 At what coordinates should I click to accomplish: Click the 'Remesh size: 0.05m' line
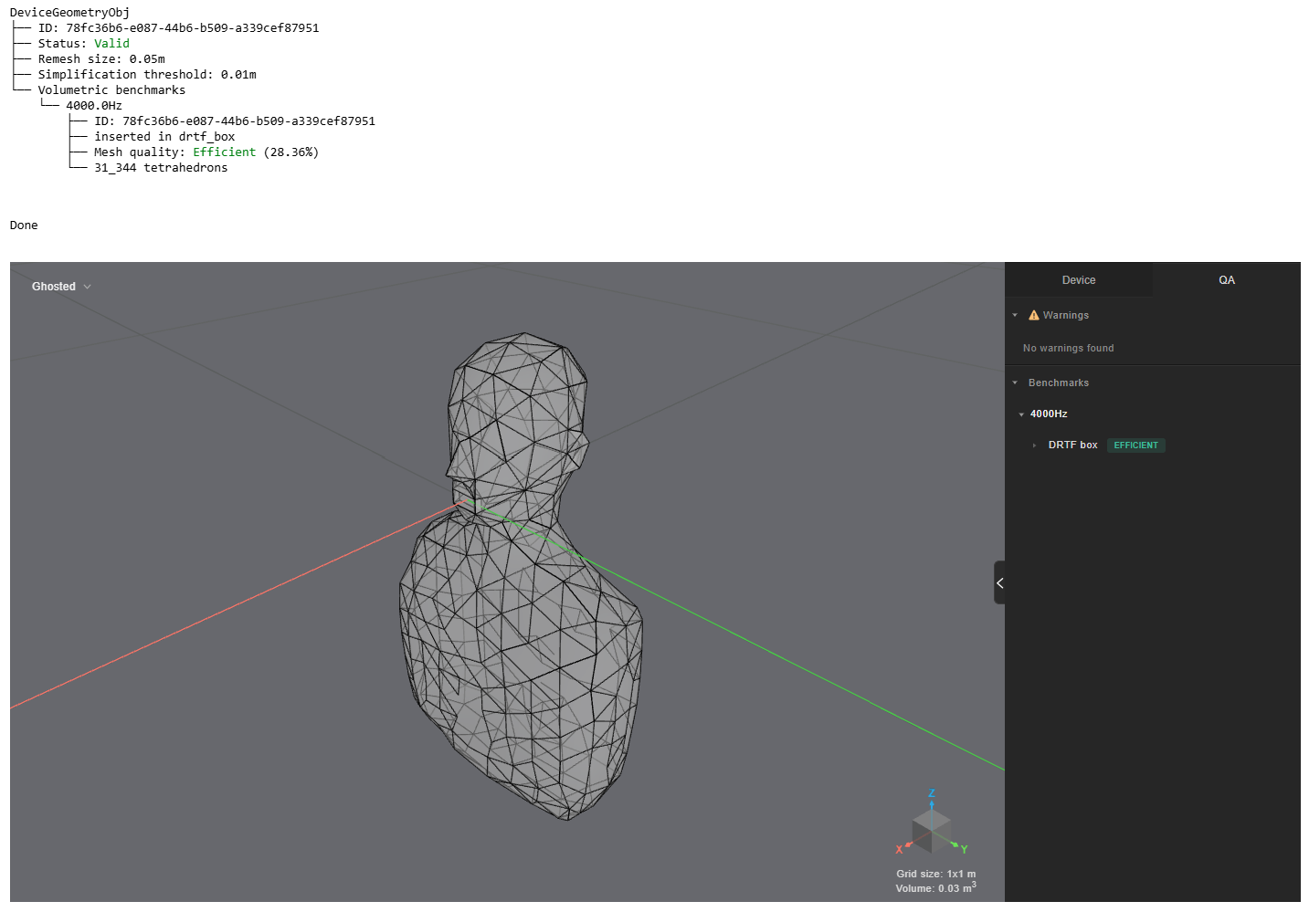tap(101, 58)
